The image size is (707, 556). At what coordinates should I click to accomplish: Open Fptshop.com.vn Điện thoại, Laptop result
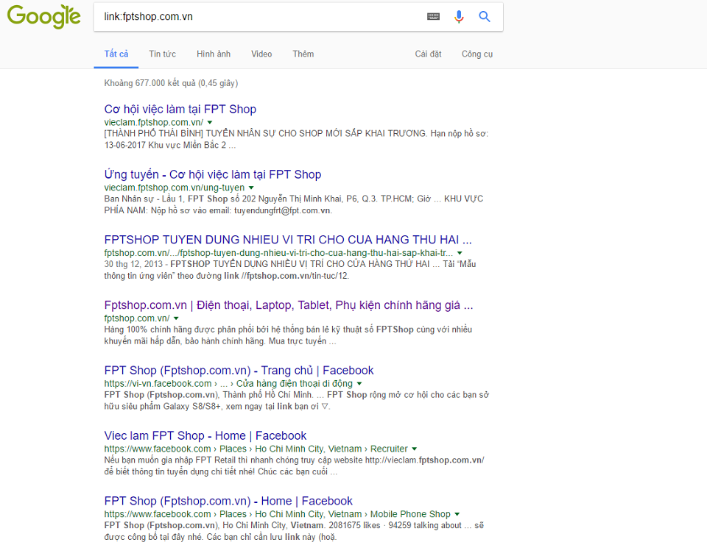[x=289, y=305]
